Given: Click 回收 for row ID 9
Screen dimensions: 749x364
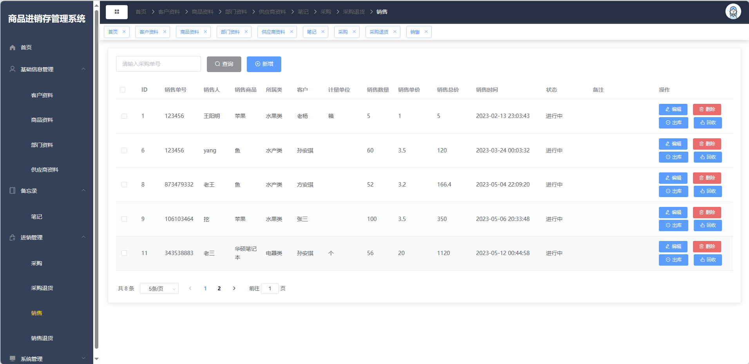Looking at the screenshot, I should (x=708, y=225).
